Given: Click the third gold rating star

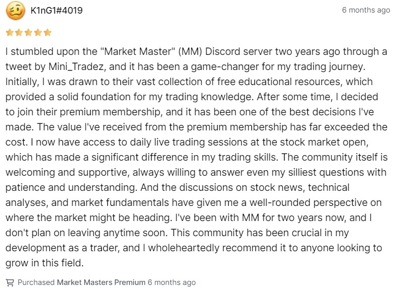Looking at the screenshot, I should [28, 33].
